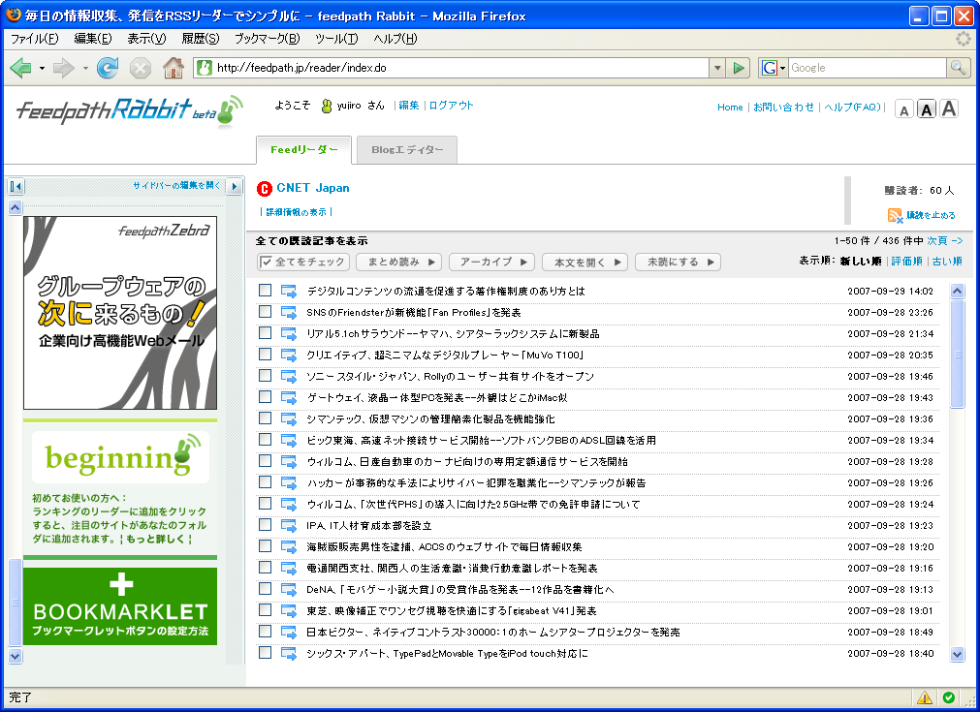Screen dimensions: 980x712
Task: Click the green check icon in status bar
Action: [949, 697]
